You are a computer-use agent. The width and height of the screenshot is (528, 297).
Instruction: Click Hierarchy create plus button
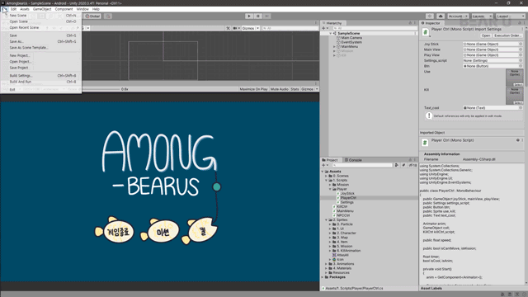click(x=323, y=28)
